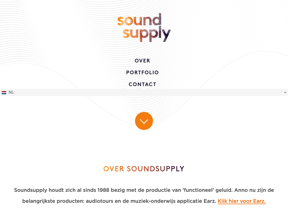This screenshot has width=288, height=216.
Task: Follow the "Klik hier voor Earz." link
Action: click(242, 201)
